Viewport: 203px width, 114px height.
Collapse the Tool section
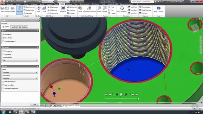click(x=38, y=31)
